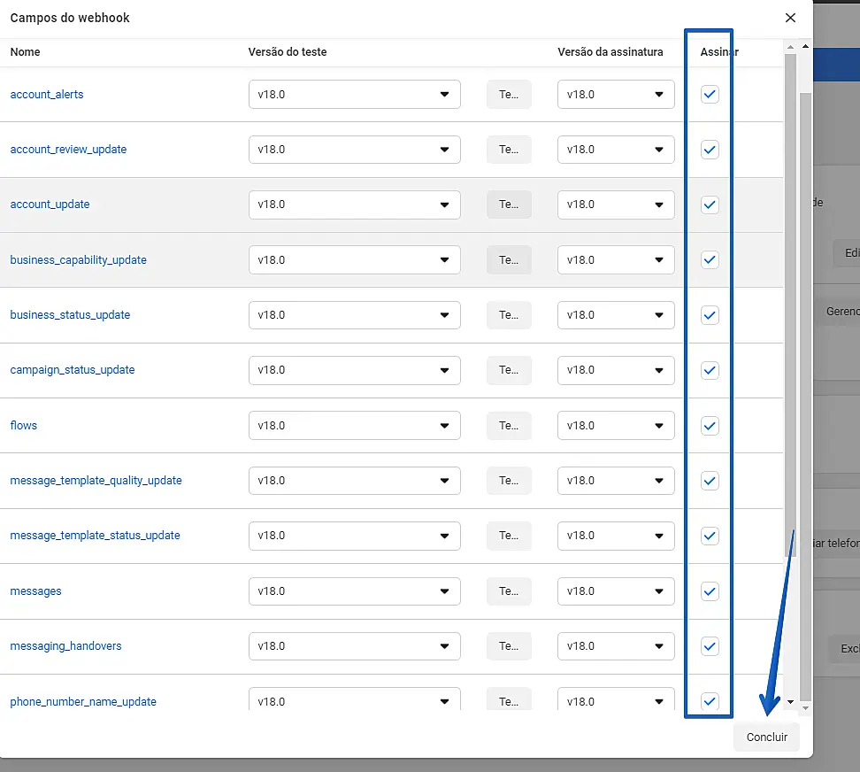Expand signature version dropdown for account_update
Image resolution: width=860 pixels, height=772 pixels.
pos(615,205)
